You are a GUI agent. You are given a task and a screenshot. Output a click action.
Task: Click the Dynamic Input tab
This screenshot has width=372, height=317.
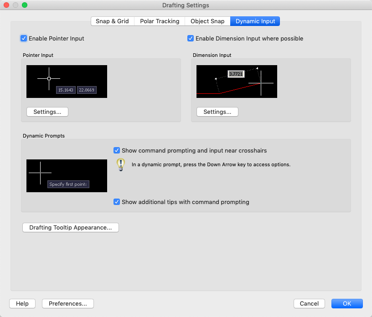click(x=255, y=21)
